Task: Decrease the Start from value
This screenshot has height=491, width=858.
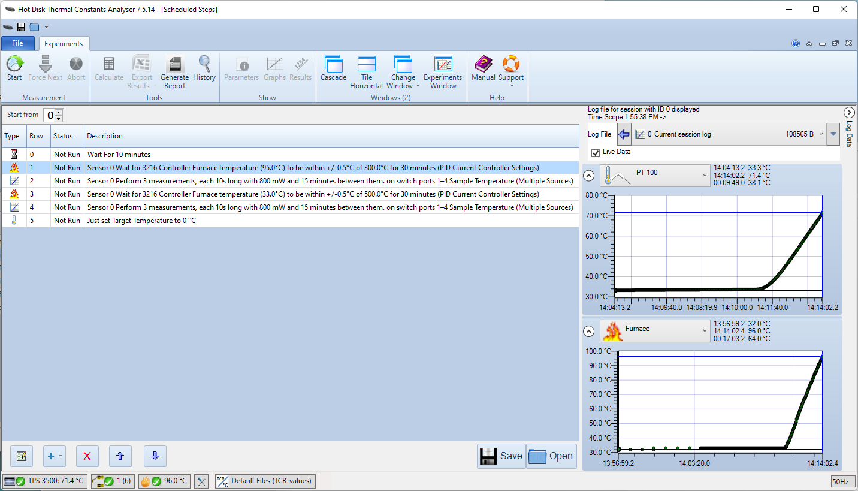Action: [58, 118]
